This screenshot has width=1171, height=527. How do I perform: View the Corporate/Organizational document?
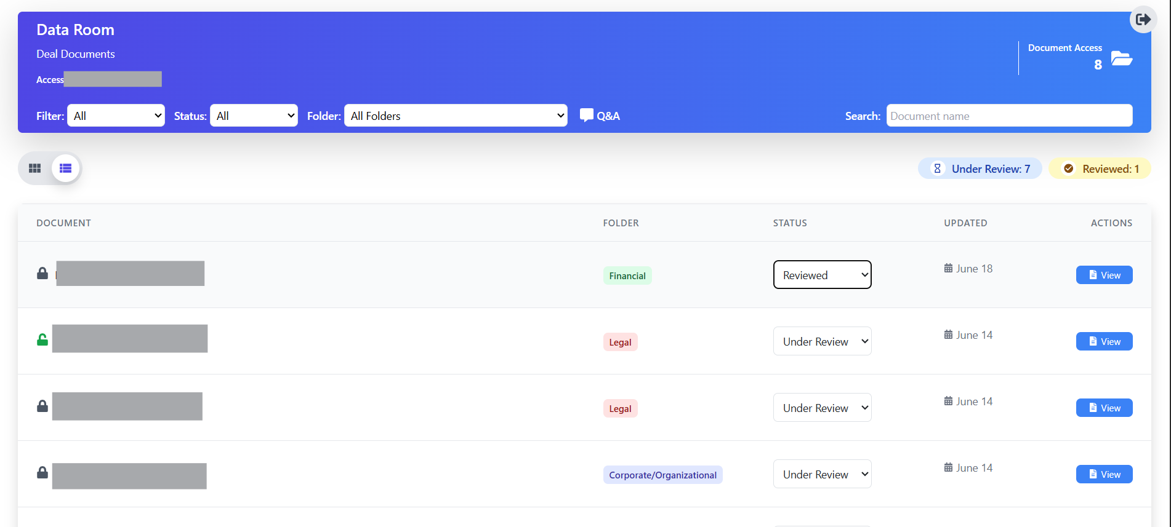coord(1105,474)
